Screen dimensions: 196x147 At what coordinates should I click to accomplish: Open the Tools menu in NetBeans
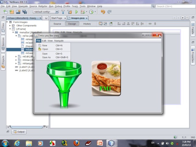82,6
